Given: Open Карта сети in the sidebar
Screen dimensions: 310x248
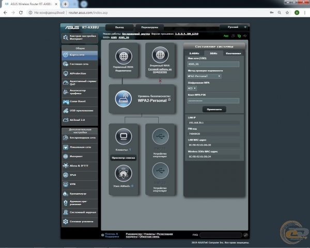Looking at the screenshot, I should 80,55.
